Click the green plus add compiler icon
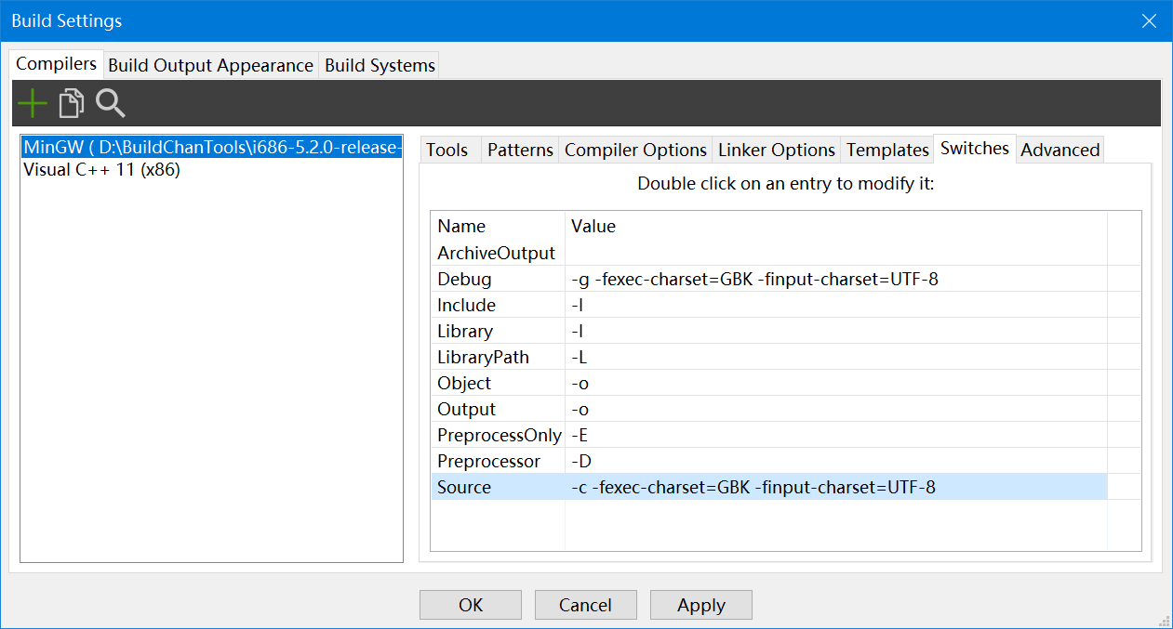 [x=33, y=103]
